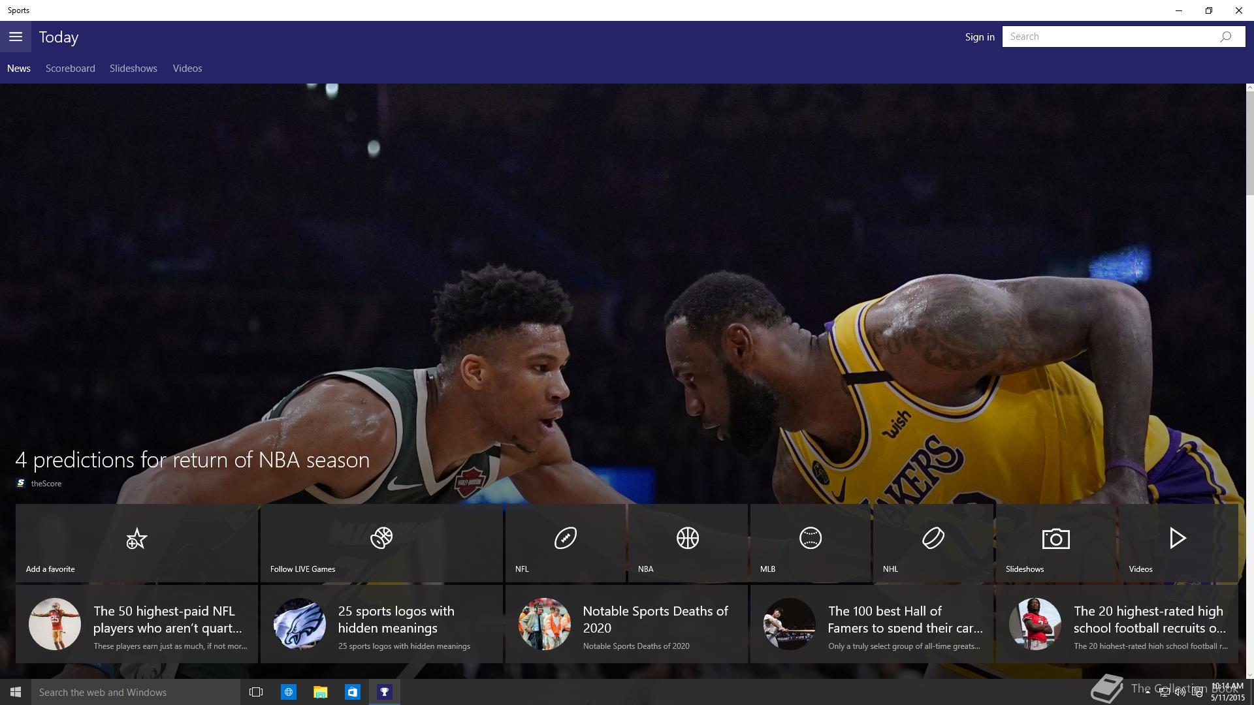The image size is (1254, 705).
Task: Open the NBA basketball tile
Action: coord(688,543)
